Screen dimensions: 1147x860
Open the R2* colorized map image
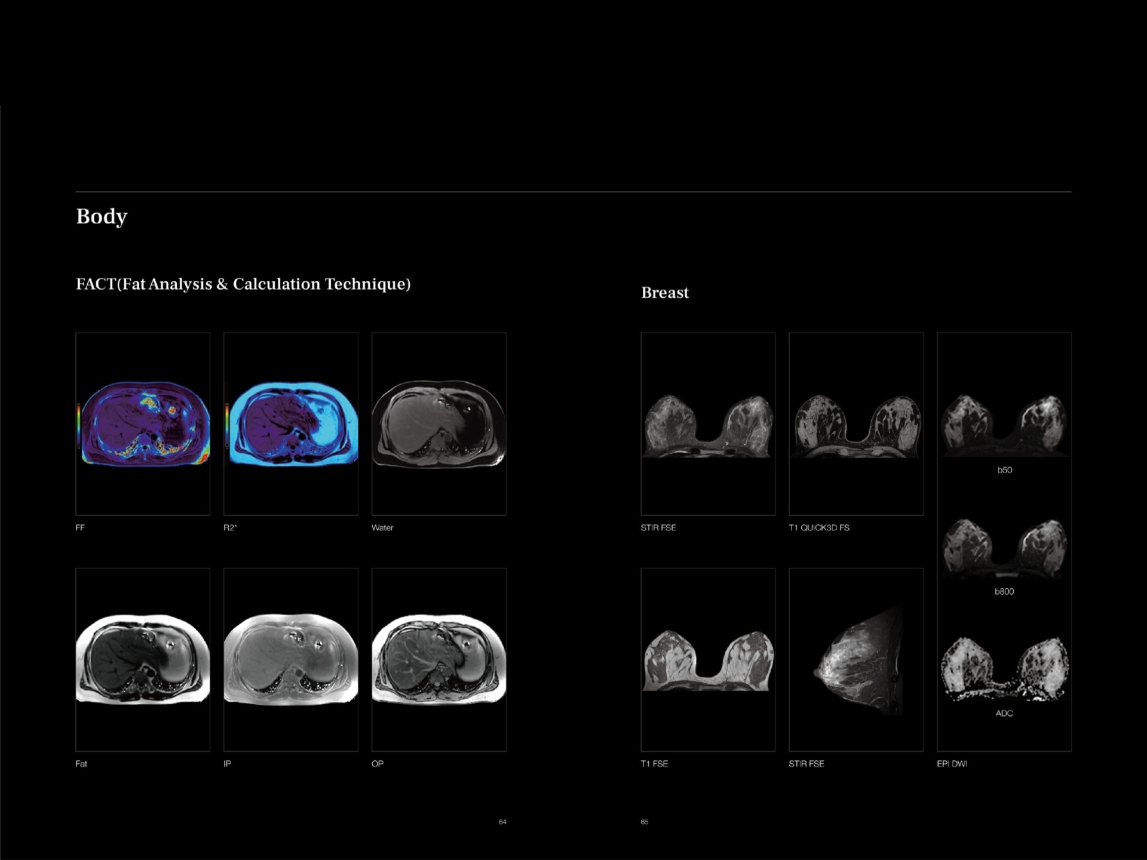click(292, 424)
